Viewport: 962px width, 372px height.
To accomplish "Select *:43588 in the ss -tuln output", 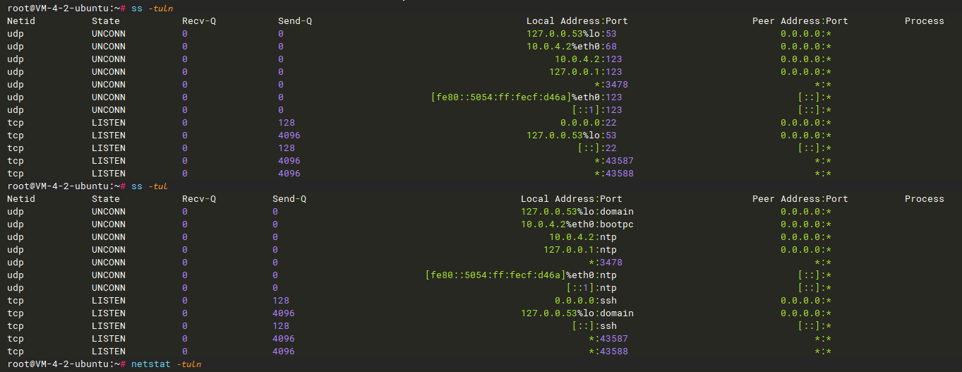I will click(613, 174).
